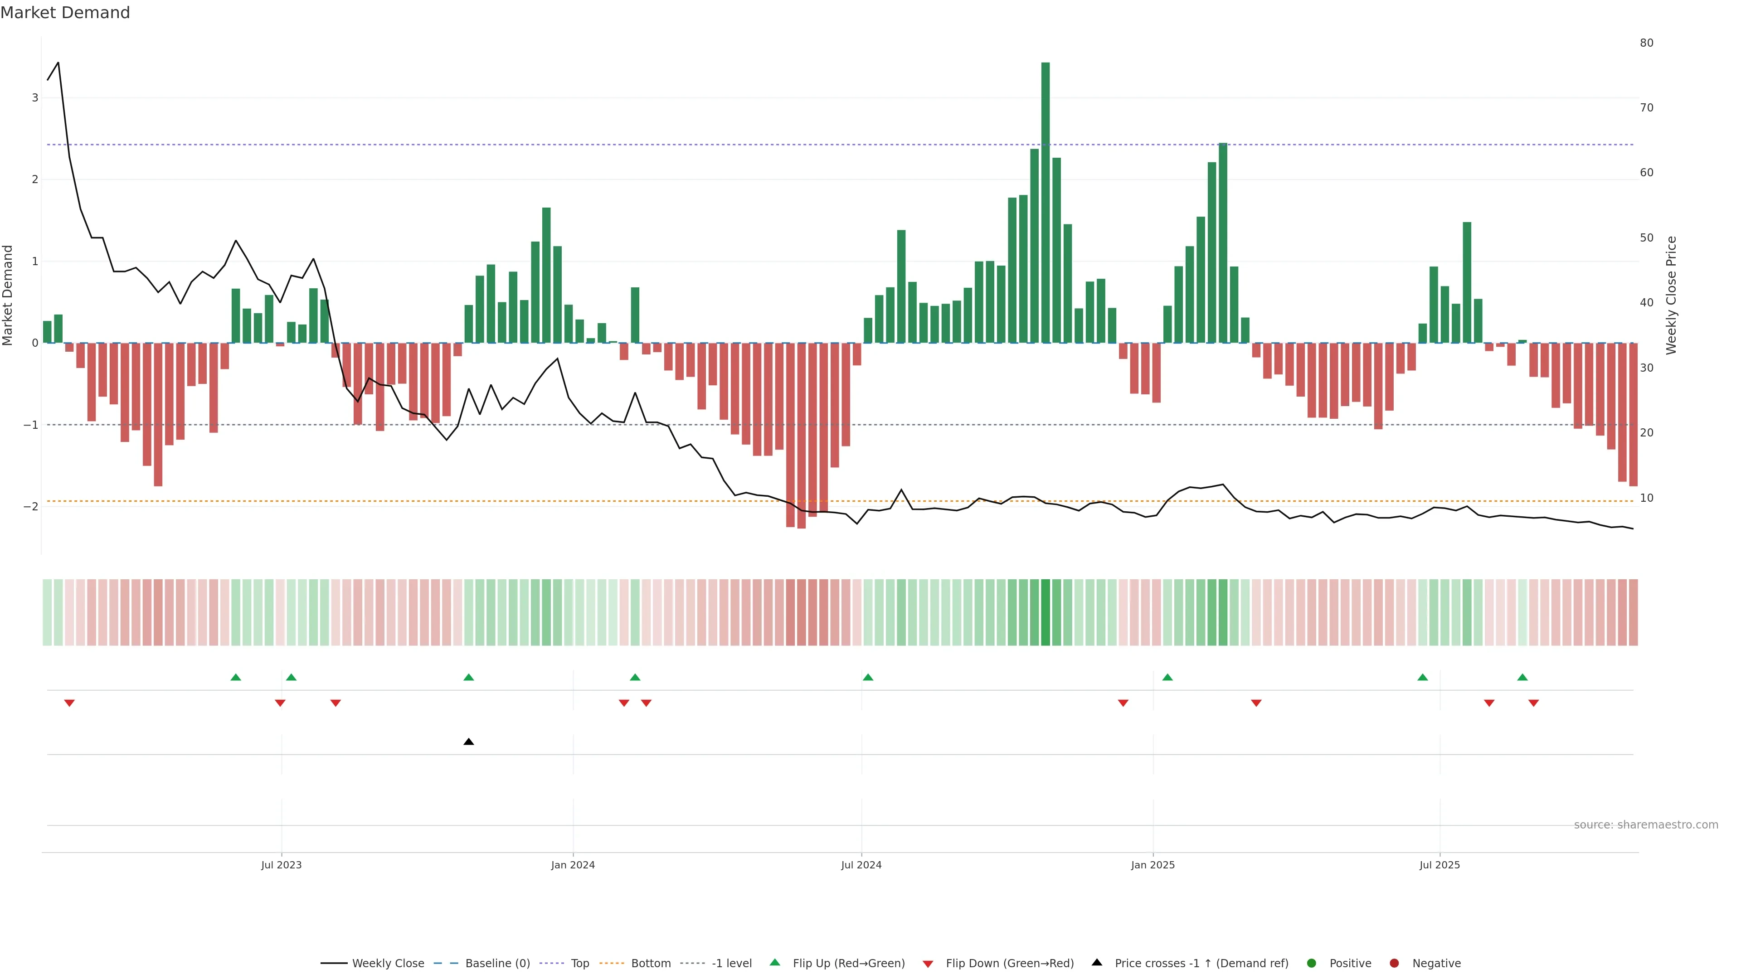Click the green Flip Up legend triangle
Viewport: 1741px width, 979px height.
[x=775, y=963]
